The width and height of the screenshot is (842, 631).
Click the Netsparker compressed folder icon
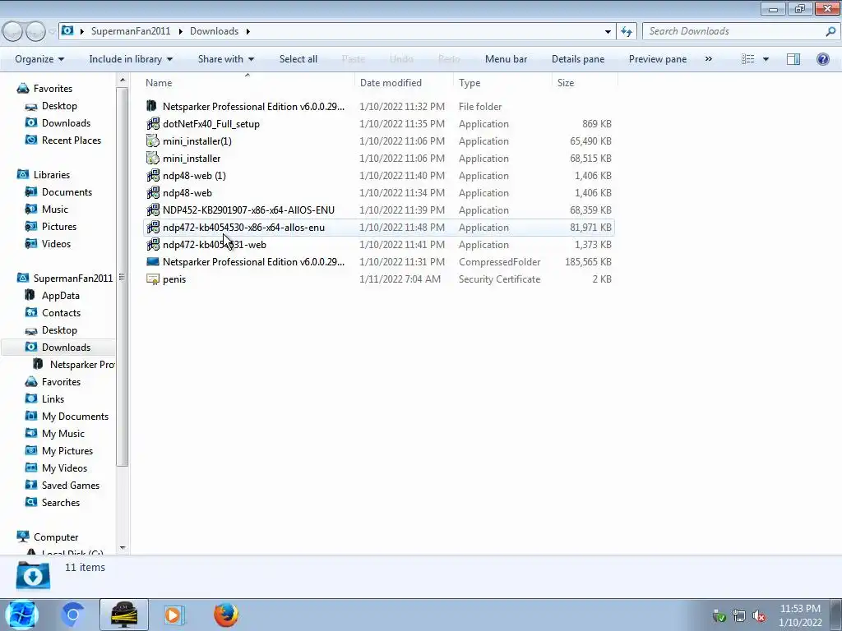(152, 262)
